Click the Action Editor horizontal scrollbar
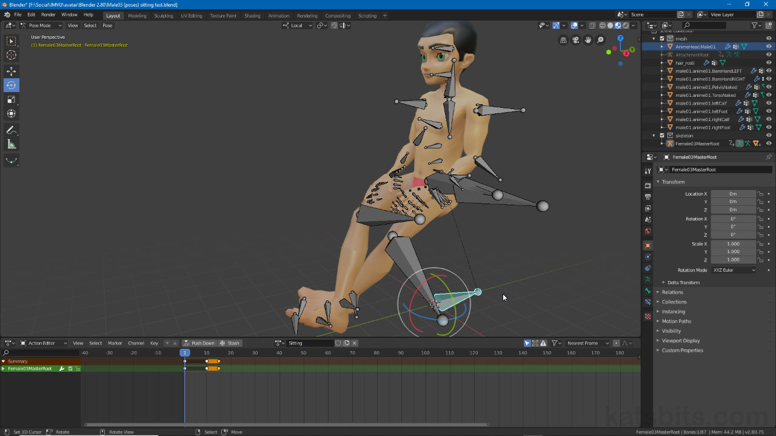The height and width of the screenshot is (436, 776). click(286, 424)
